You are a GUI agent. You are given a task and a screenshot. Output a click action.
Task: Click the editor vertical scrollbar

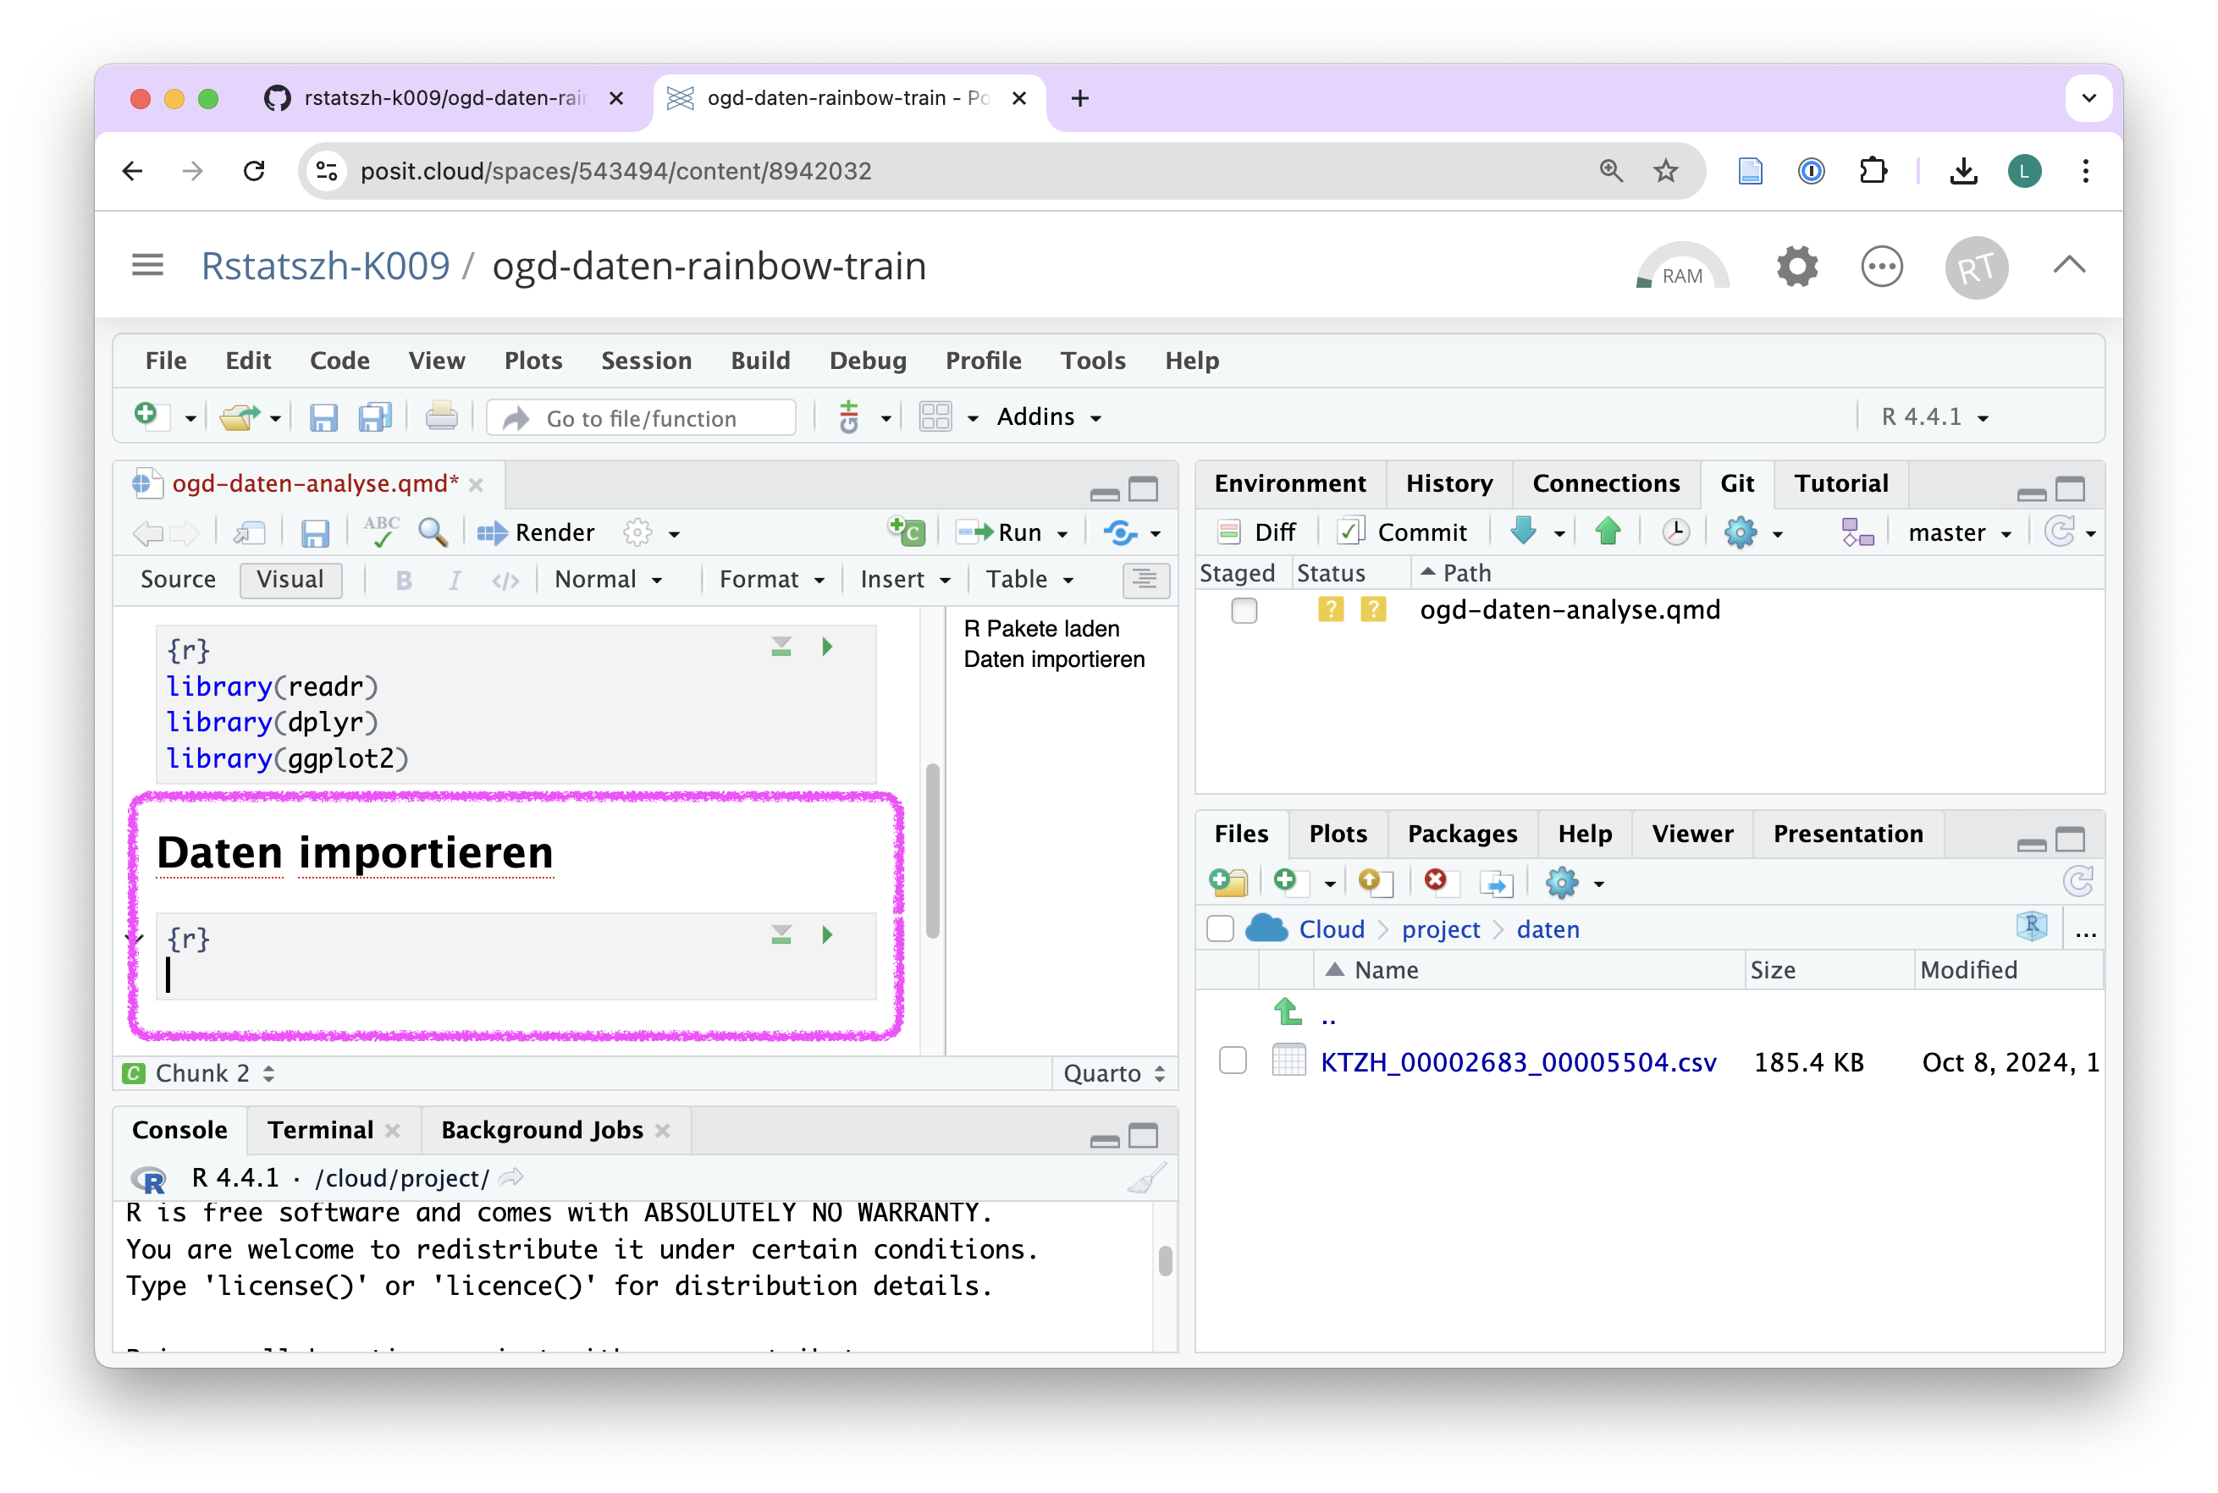[932, 851]
